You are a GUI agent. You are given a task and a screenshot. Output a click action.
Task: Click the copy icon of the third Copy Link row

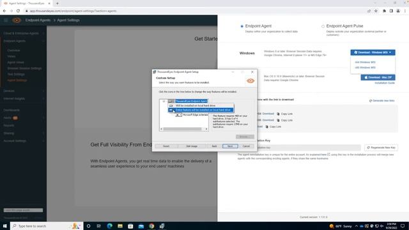click(x=266, y=126)
